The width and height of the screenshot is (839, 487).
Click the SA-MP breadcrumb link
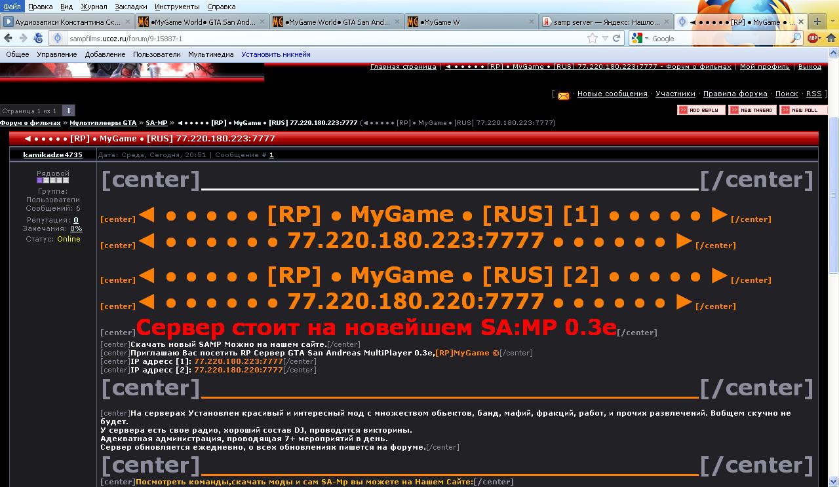pyautogui.click(x=157, y=122)
